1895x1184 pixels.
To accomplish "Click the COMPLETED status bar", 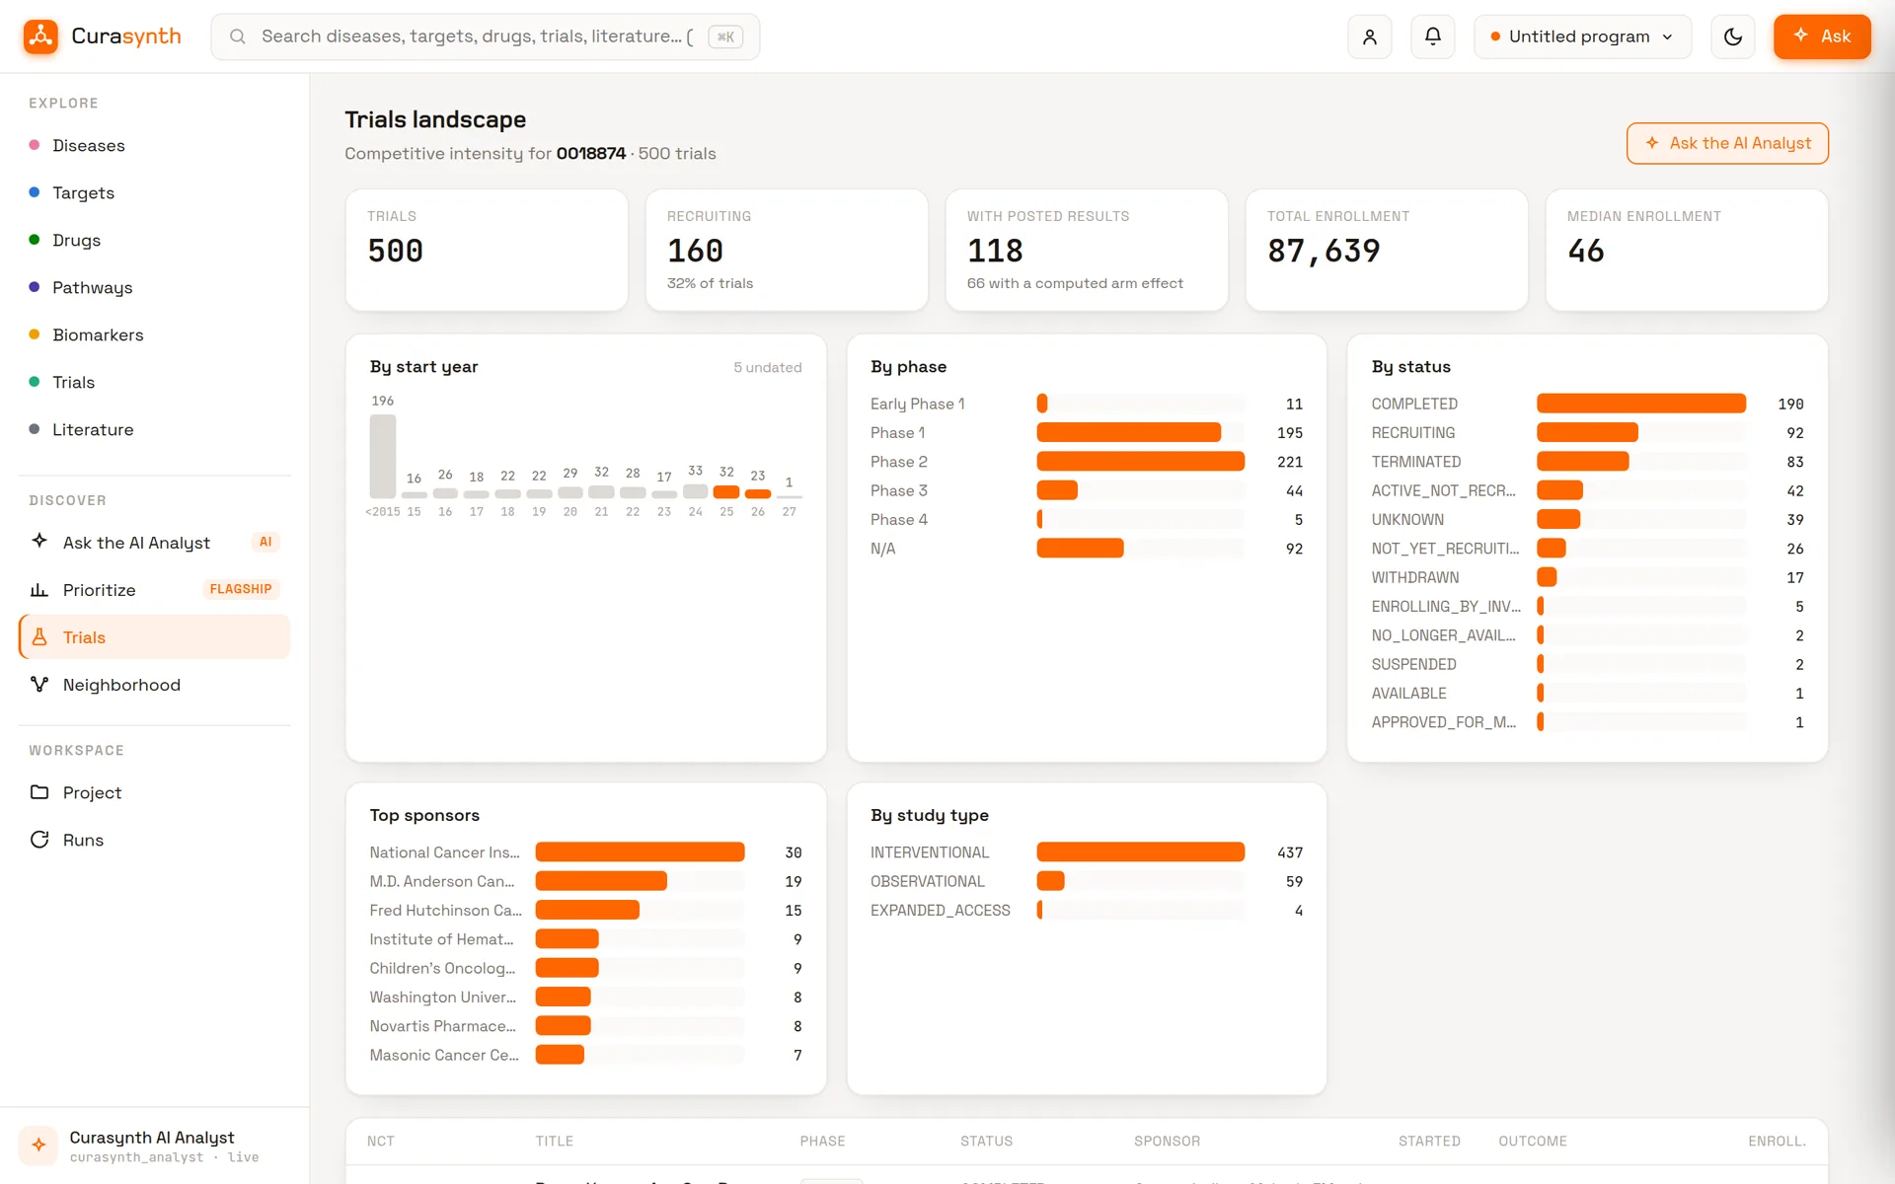I will point(1641,404).
